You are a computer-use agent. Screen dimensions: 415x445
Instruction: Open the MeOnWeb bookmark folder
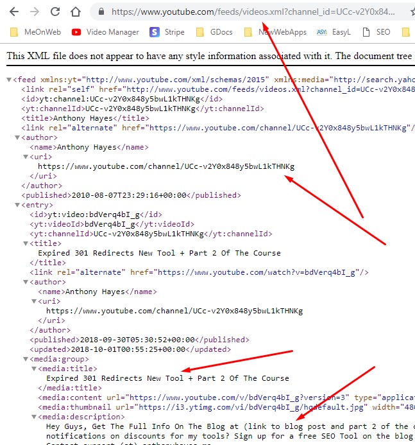click(x=35, y=32)
